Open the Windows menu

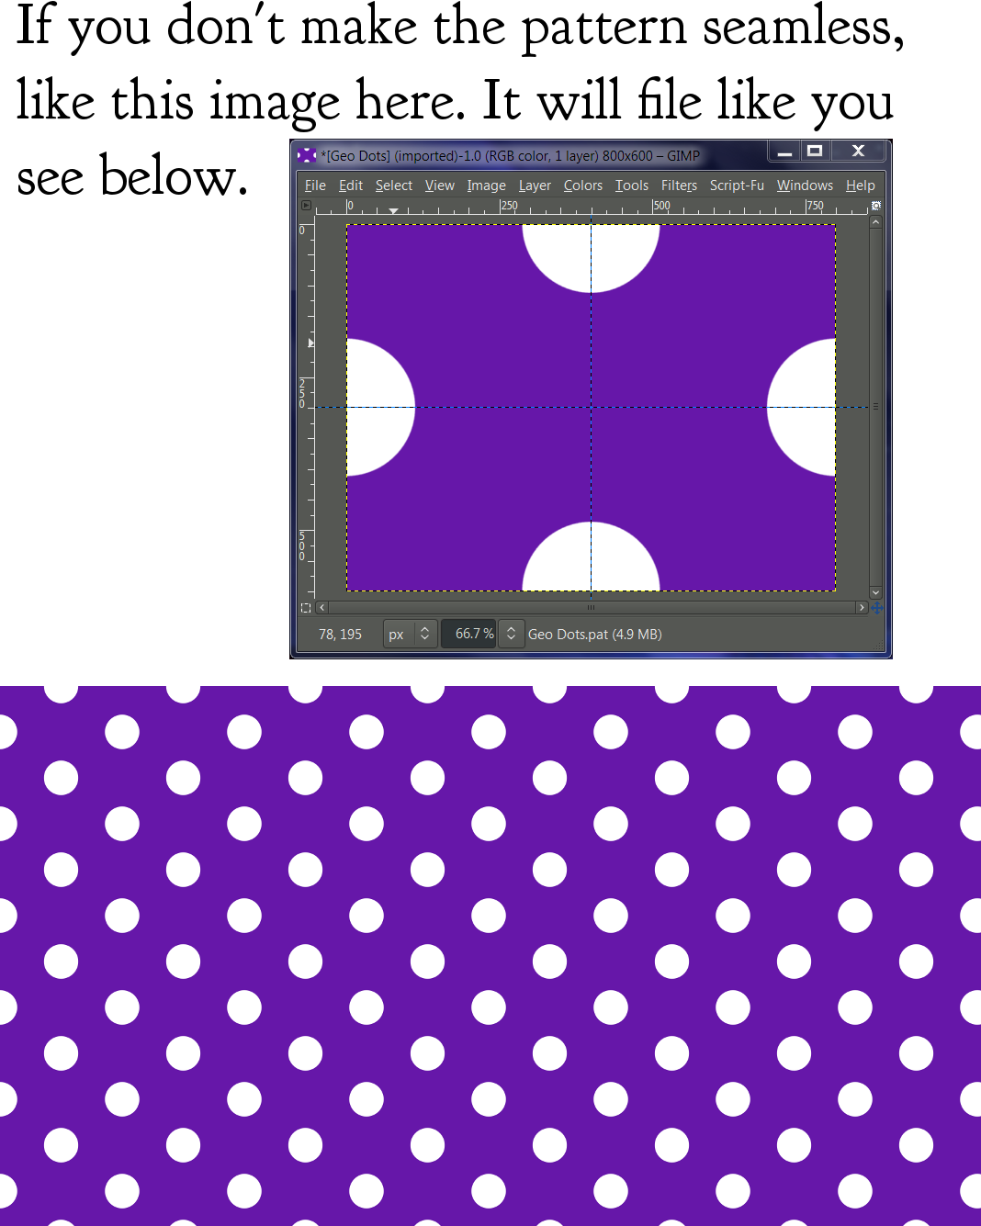(805, 185)
